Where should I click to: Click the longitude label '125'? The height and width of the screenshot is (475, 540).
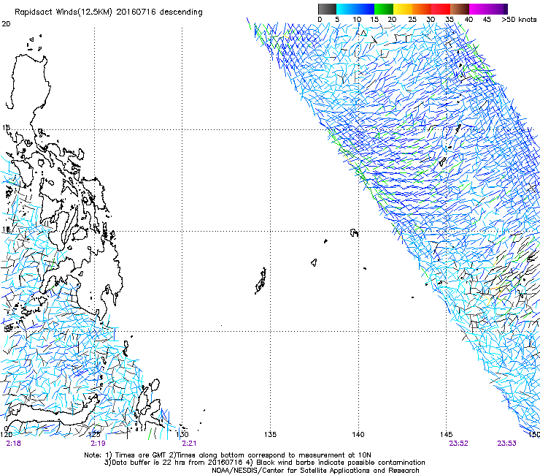[94, 434]
